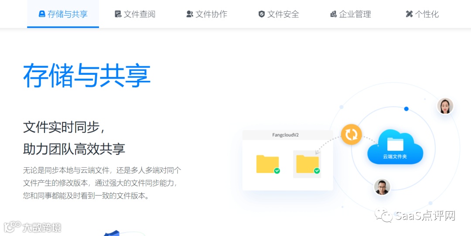The image size is (471, 236).
Task: Click the woman's avatar on the orbit
Action: (x=445, y=106)
